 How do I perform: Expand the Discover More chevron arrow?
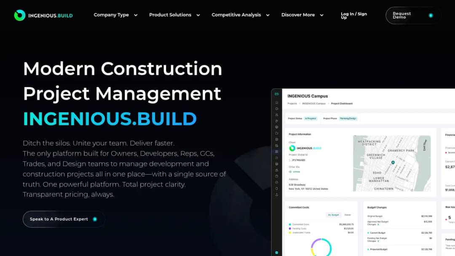point(321,15)
